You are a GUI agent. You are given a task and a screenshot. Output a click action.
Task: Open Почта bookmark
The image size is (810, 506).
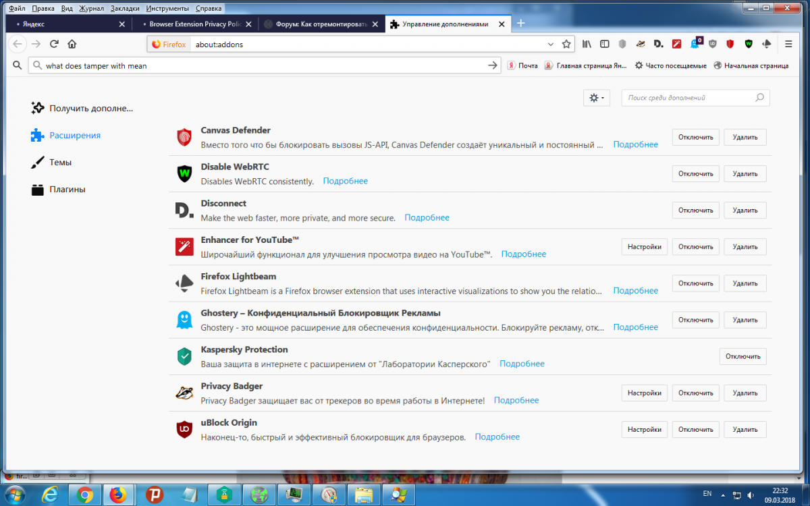point(523,65)
